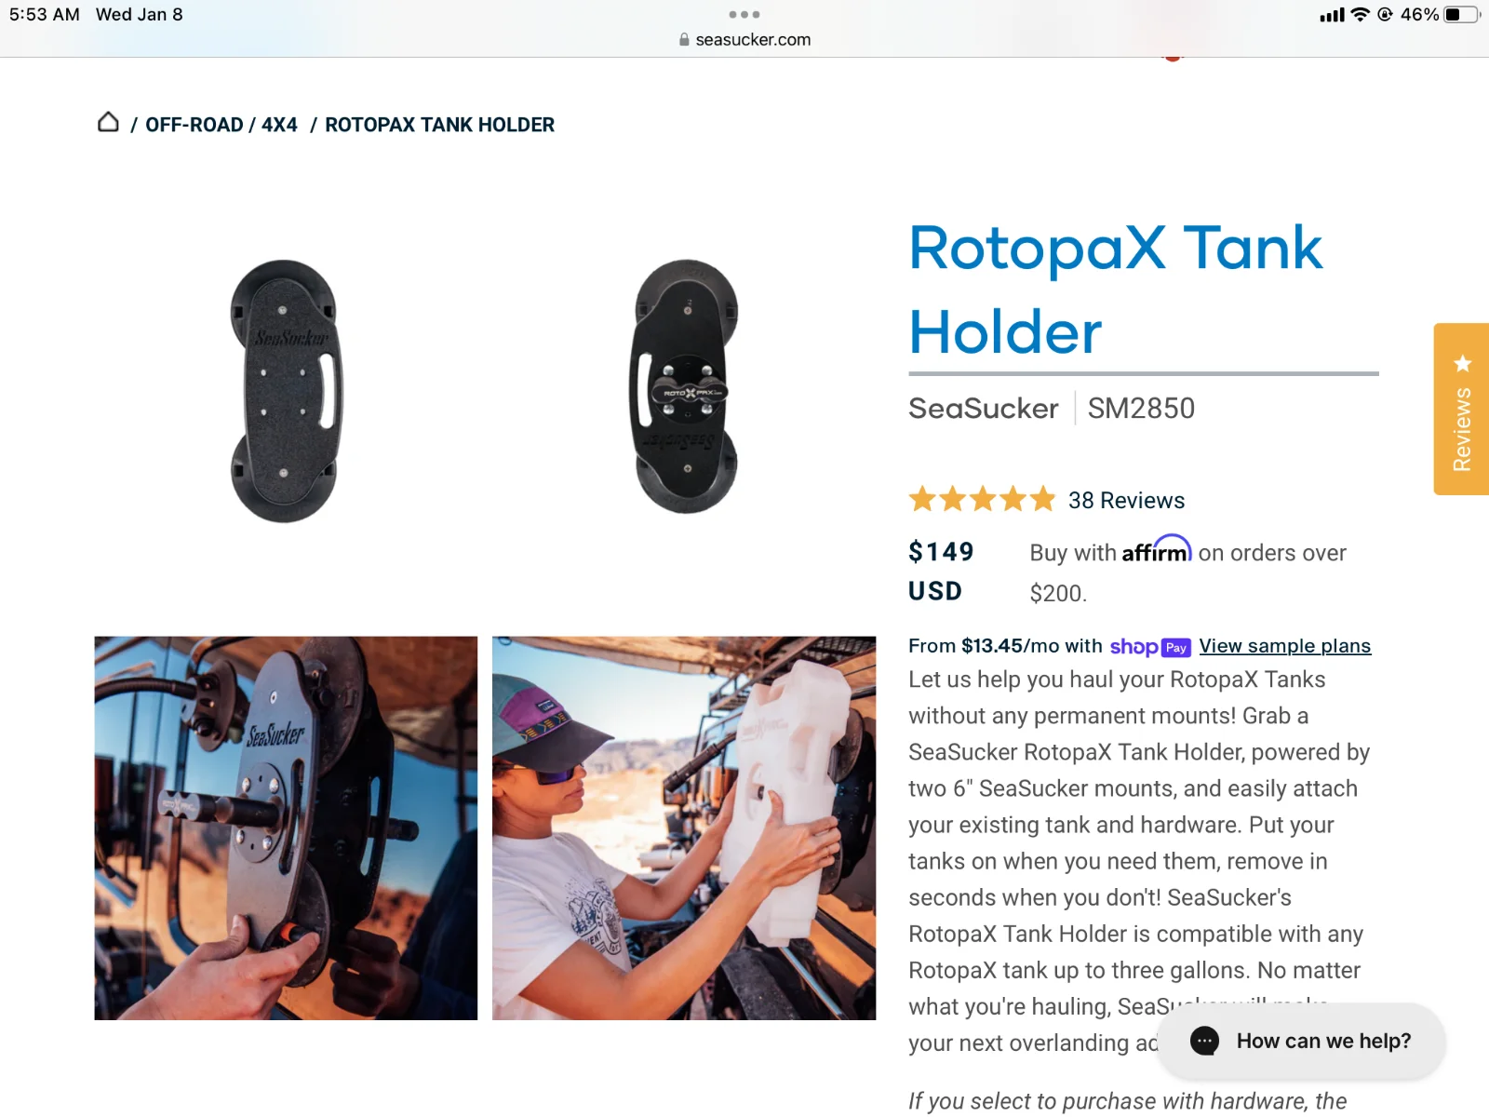Tap the three-dot multitasking menu
The image size is (1489, 1117).
[x=744, y=14]
